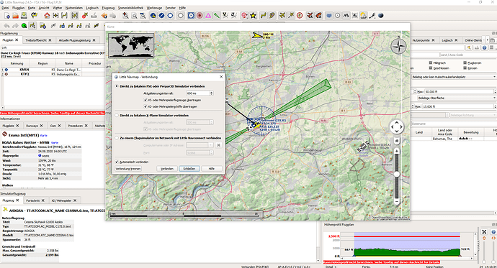Click the Schließen button
This screenshot has width=497, height=268.
[189, 169]
